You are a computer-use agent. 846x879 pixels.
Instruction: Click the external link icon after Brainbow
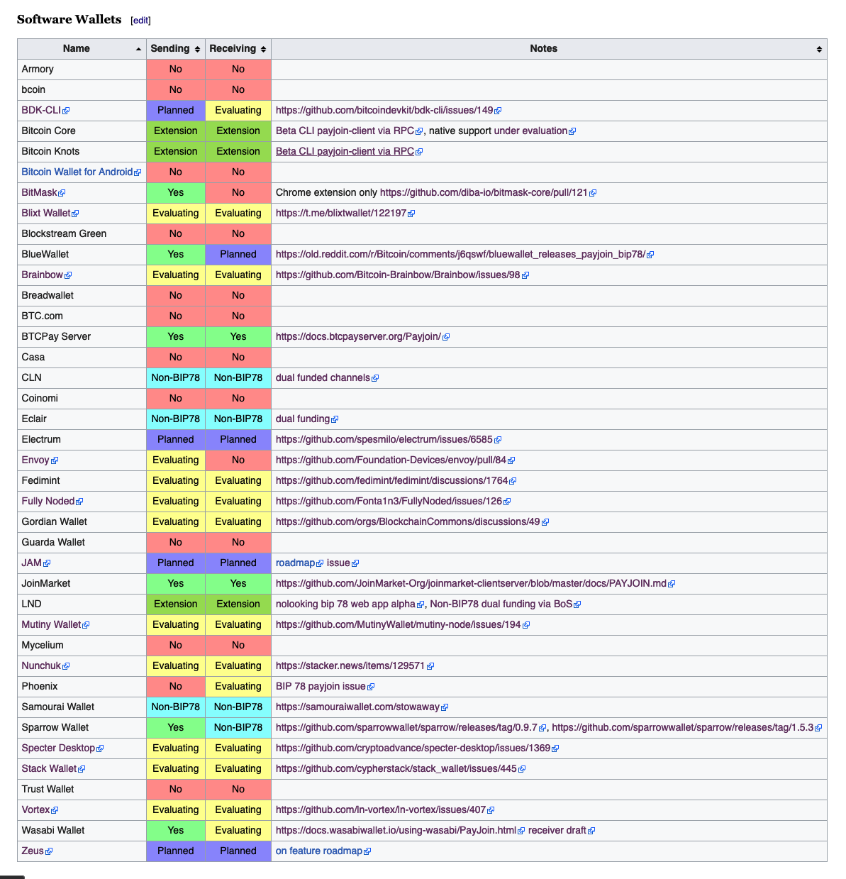(68, 275)
